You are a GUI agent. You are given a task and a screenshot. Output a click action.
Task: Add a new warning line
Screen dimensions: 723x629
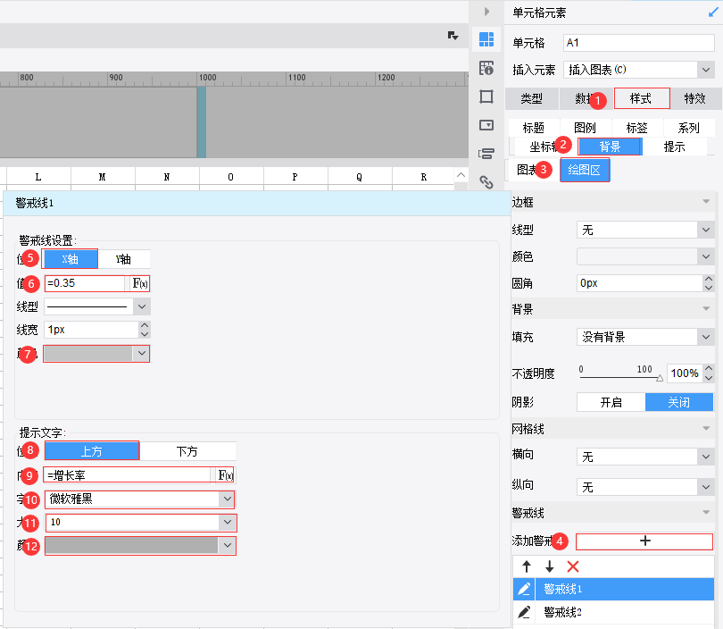pos(644,541)
